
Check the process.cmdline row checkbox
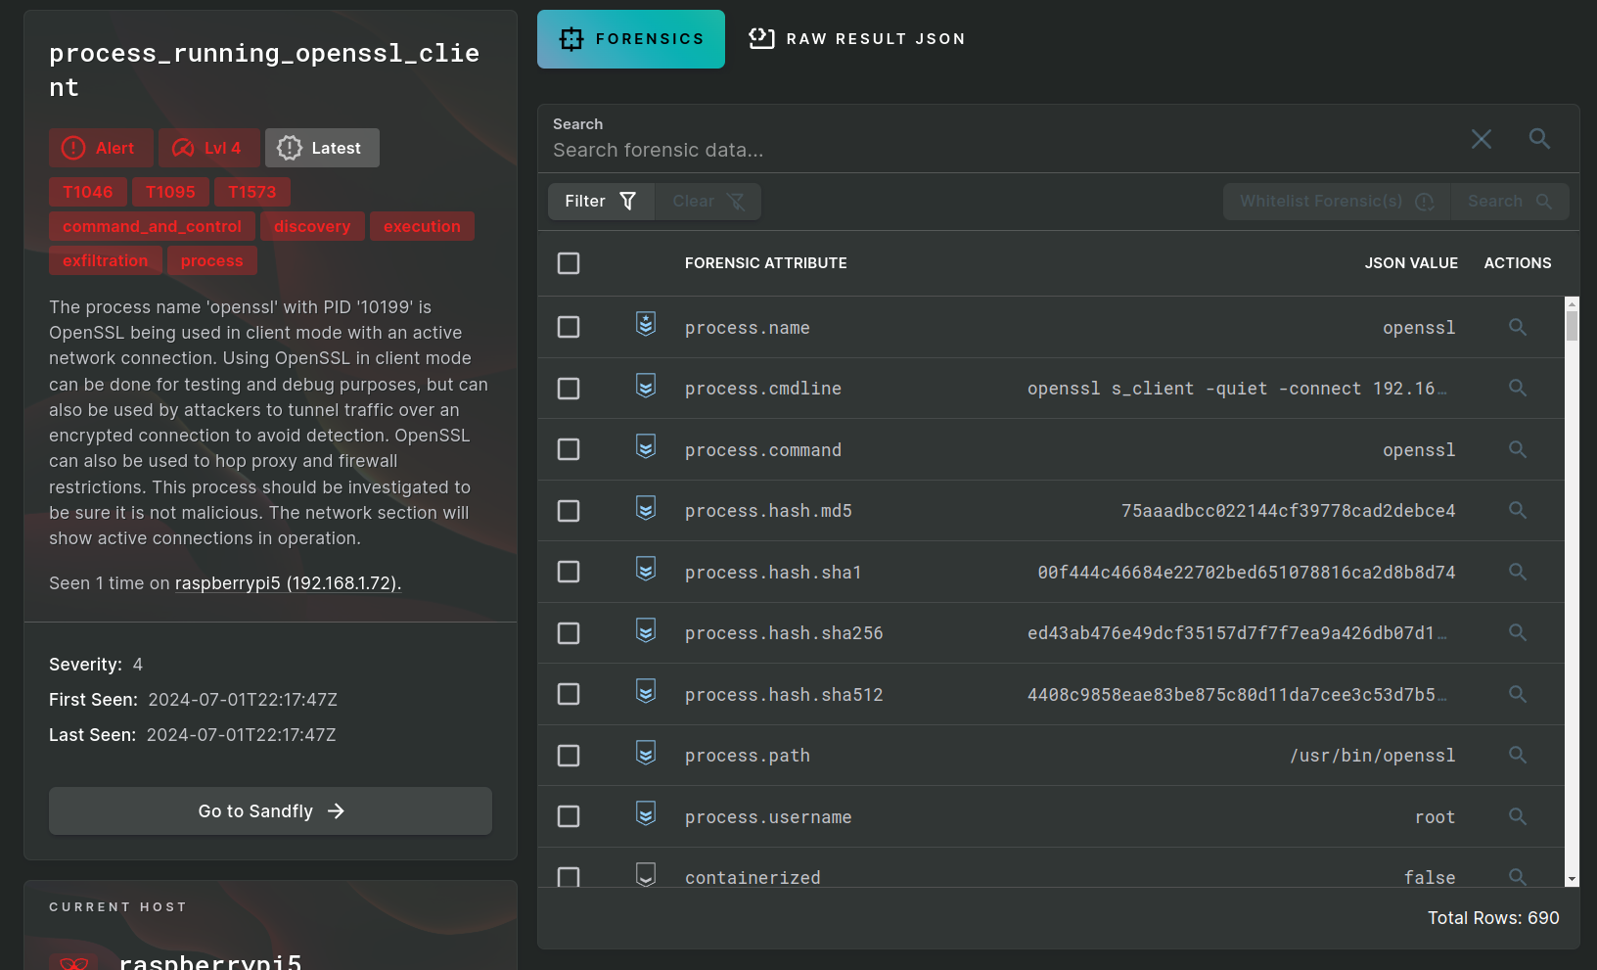pyautogui.click(x=569, y=389)
